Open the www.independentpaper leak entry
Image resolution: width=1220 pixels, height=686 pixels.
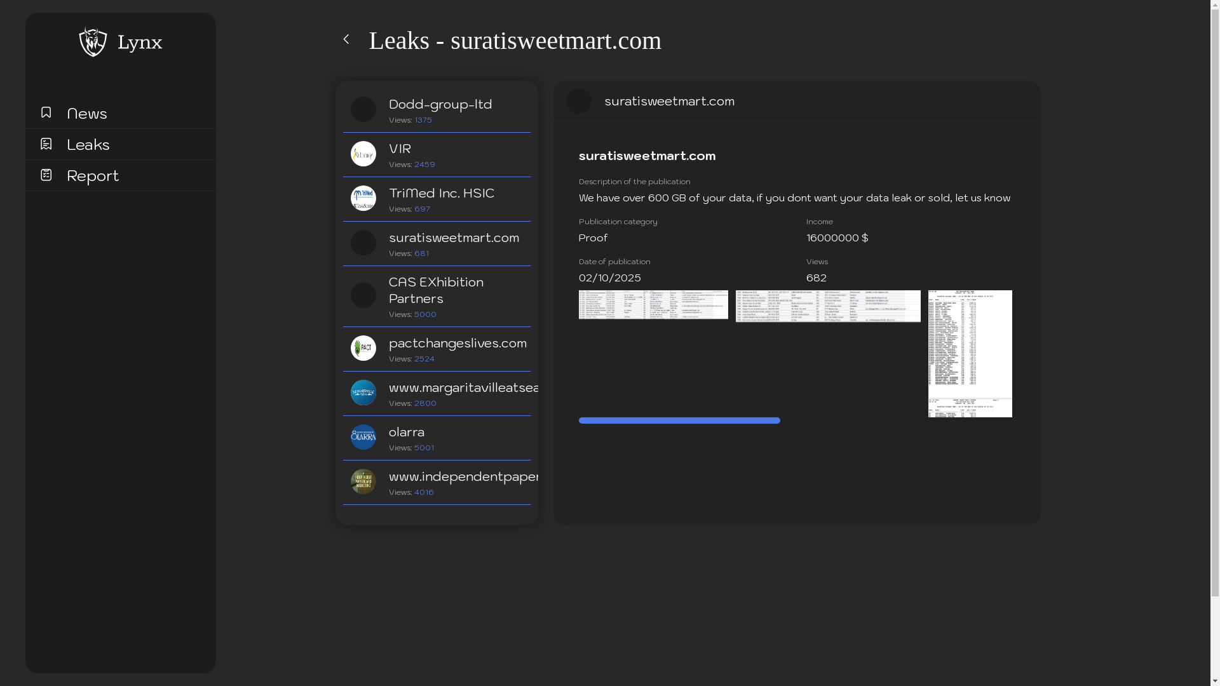tap(464, 476)
